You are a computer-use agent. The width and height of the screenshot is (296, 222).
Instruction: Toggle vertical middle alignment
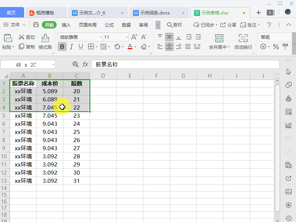169,37
